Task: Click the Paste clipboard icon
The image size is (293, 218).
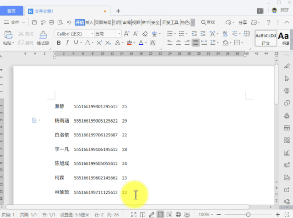Action: 8,35
